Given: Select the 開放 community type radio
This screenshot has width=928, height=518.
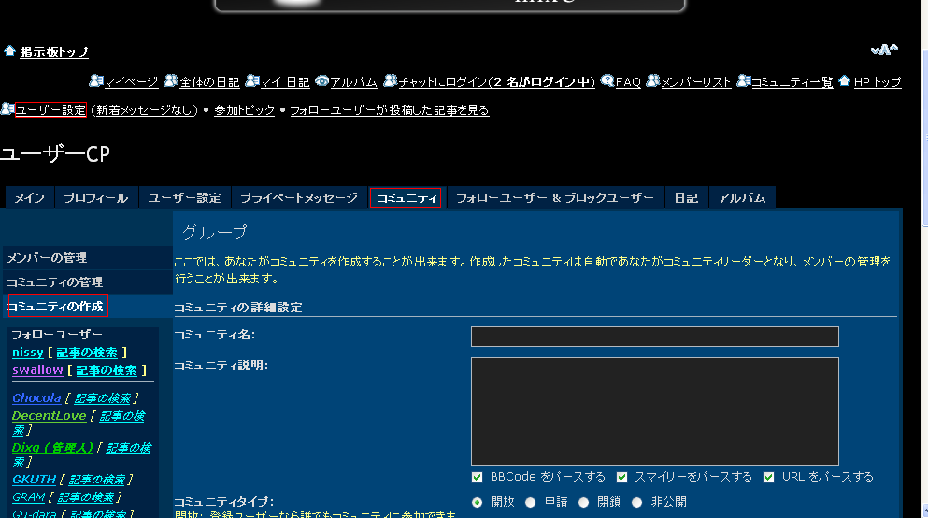Looking at the screenshot, I should pyautogui.click(x=477, y=503).
